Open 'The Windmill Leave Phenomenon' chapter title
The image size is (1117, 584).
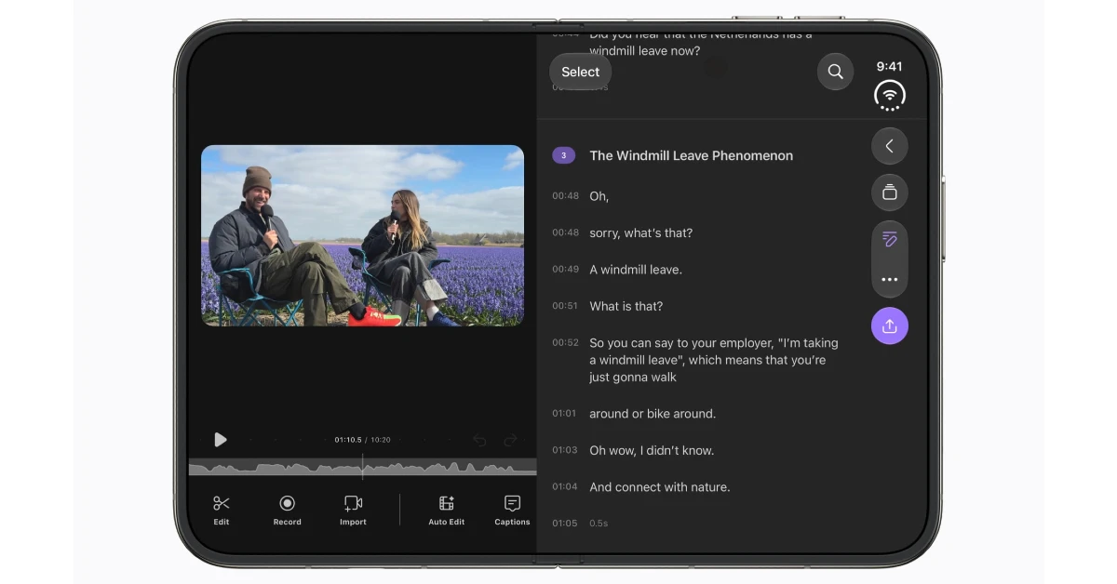tap(691, 155)
